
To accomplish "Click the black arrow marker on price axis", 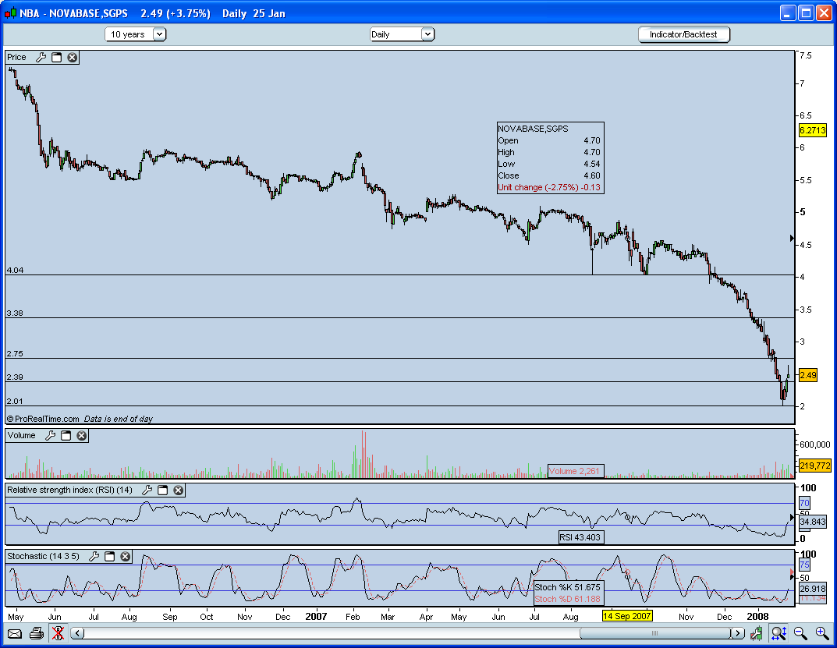I will (793, 239).
